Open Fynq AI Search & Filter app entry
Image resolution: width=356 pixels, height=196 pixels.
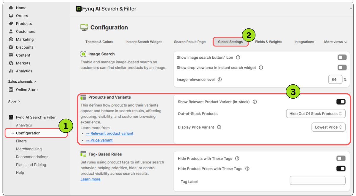(x=36, y=117)
